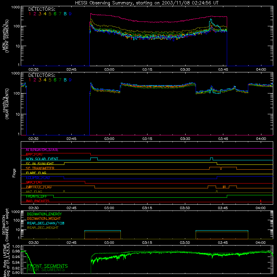277x277 pixels.
Task: Click detector 9 in front segments legend
Action: [70, 14]
